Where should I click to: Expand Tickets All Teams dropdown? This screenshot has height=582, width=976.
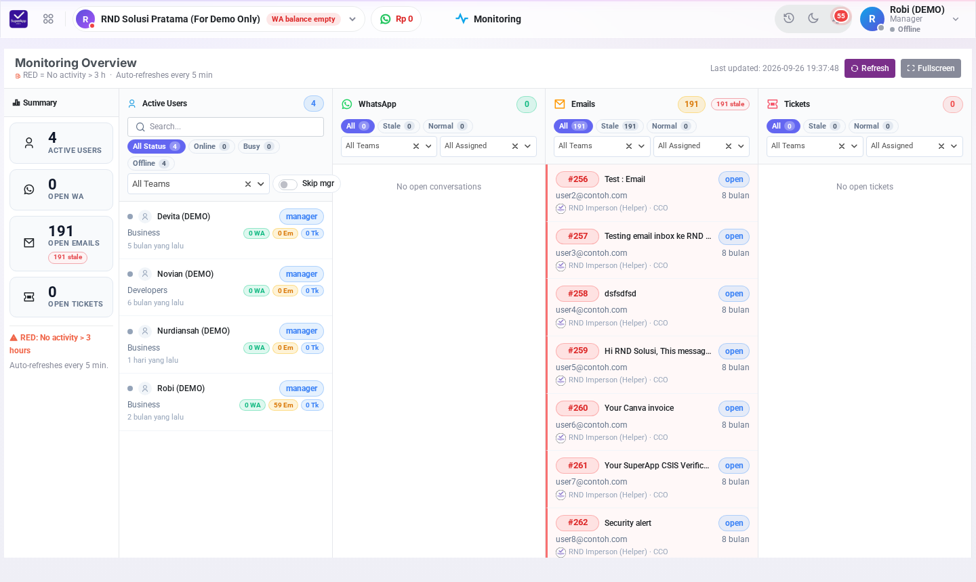click(854, 146)
